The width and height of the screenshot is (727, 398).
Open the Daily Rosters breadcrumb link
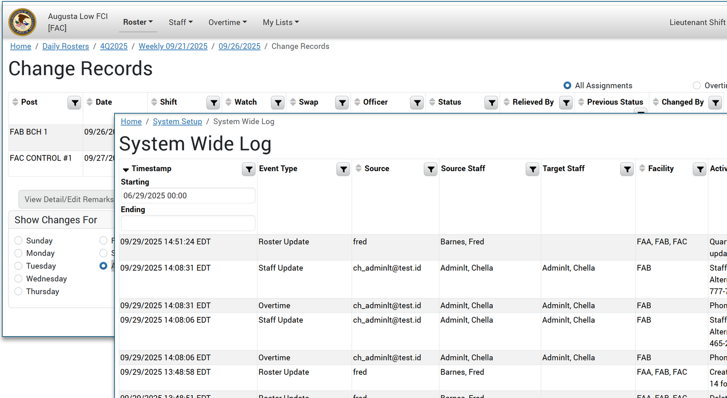point(66,46)
